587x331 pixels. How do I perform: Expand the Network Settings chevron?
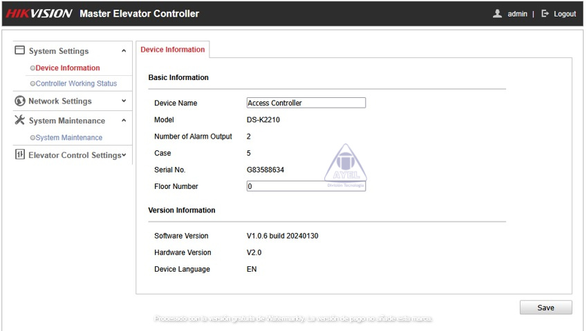pyautogui.click(x=124, y=101)
